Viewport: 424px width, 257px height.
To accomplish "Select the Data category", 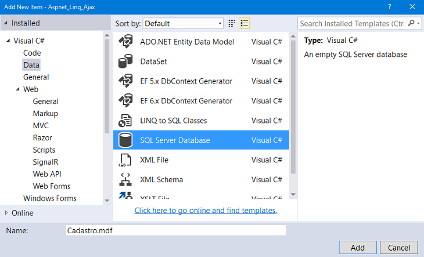I will 31,65.
